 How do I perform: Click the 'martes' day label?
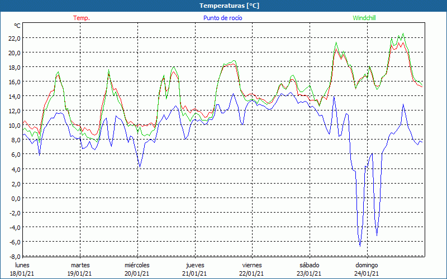pyautogui.click(x=80, y=265)
